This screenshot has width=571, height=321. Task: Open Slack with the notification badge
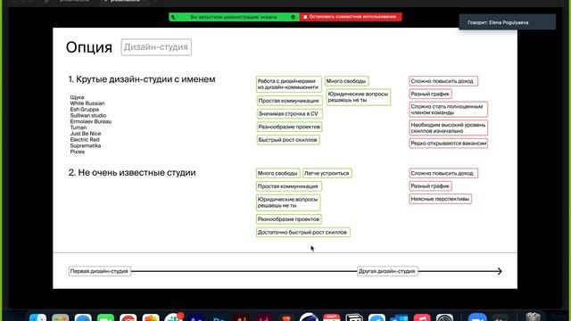pyautogui.click(x=173, y=317)
